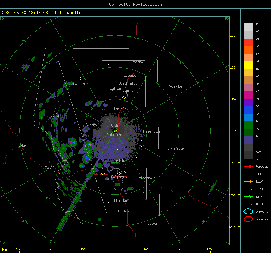271x253 pixels.
Task: Select the orange 111V arrow legend icon
Action: click(x=248, y=181)
